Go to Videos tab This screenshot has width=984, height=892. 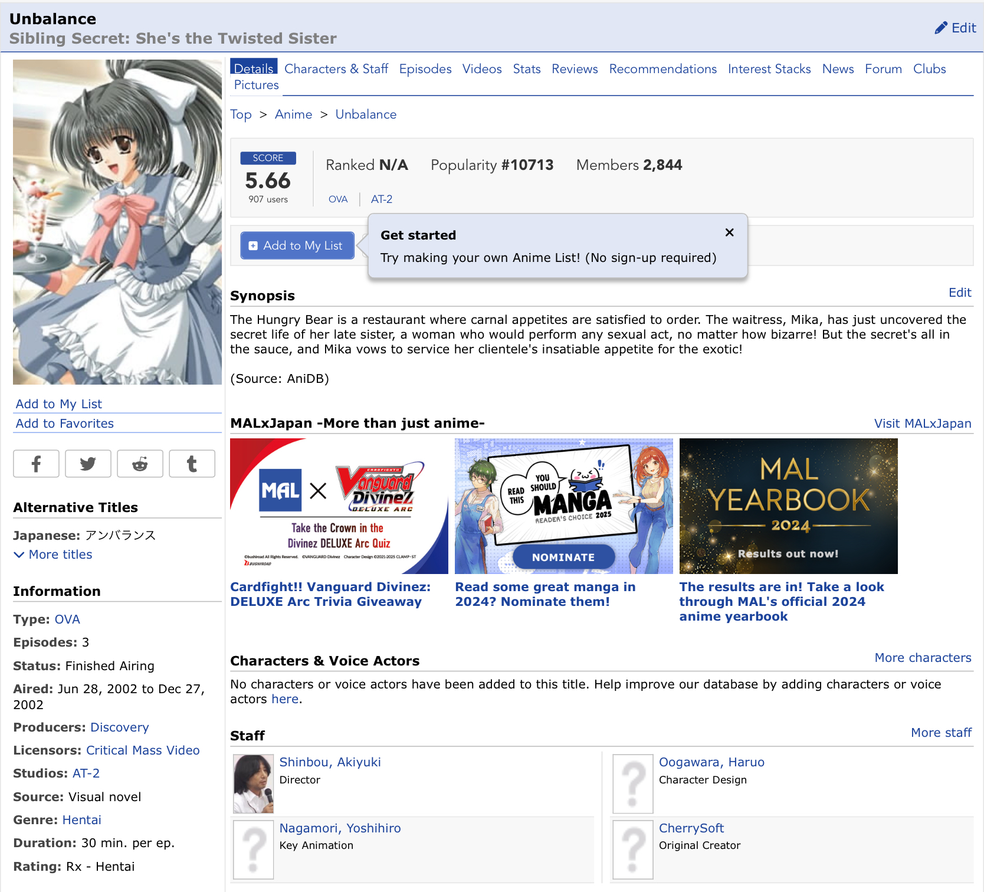click(482, 69)
